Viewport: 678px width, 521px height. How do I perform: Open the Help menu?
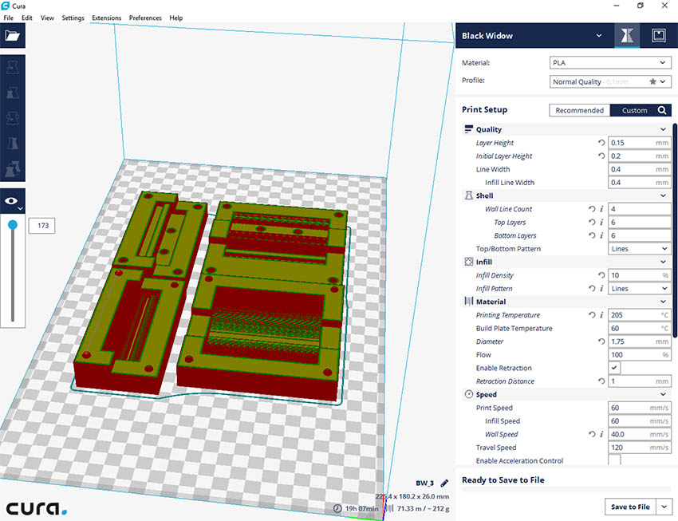(175, 18)
